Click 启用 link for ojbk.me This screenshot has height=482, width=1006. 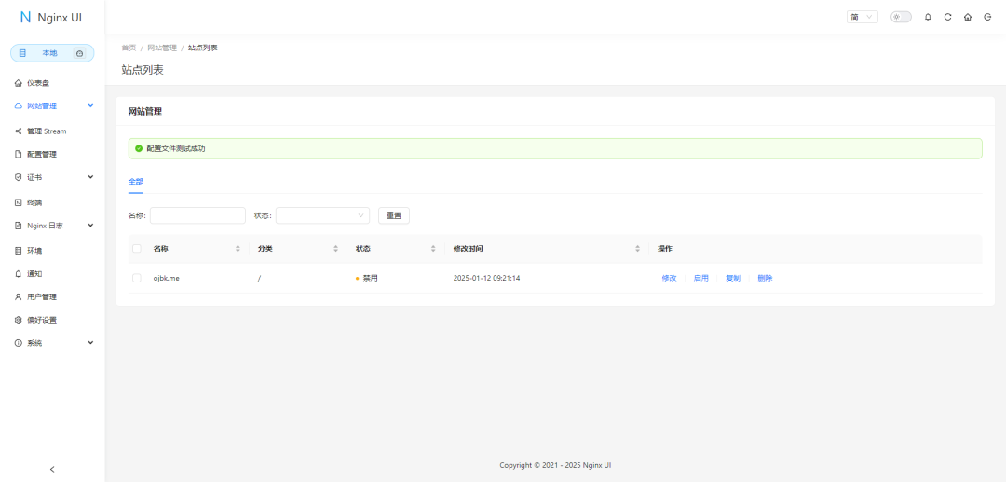point(701,278)
